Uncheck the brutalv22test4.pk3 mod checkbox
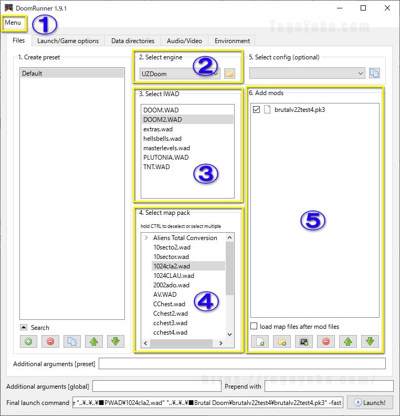400x416 pixels. click(x=256, y=110)
